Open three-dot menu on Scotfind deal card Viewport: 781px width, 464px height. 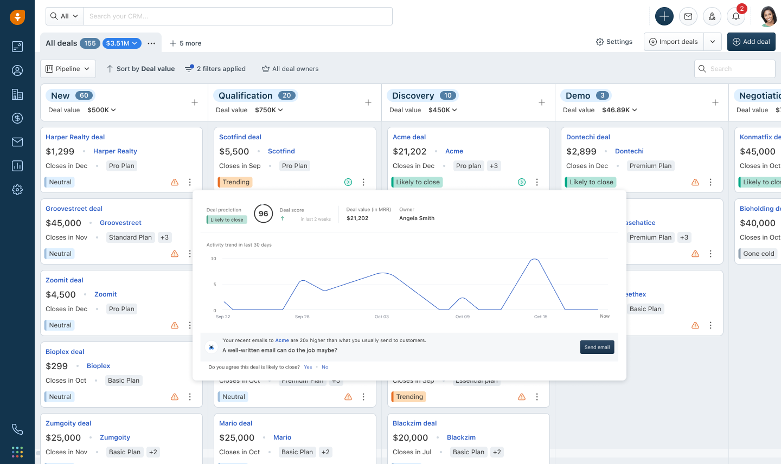(x=363, y=182)
